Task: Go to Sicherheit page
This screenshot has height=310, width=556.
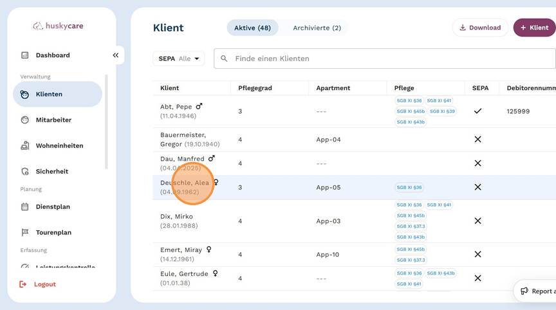Action: point(51,172)
